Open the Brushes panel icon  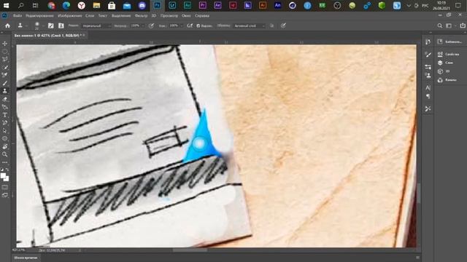tap(428, 55)
